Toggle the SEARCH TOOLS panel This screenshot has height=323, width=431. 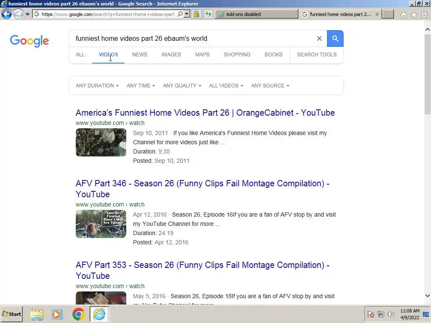pos(317,55)
